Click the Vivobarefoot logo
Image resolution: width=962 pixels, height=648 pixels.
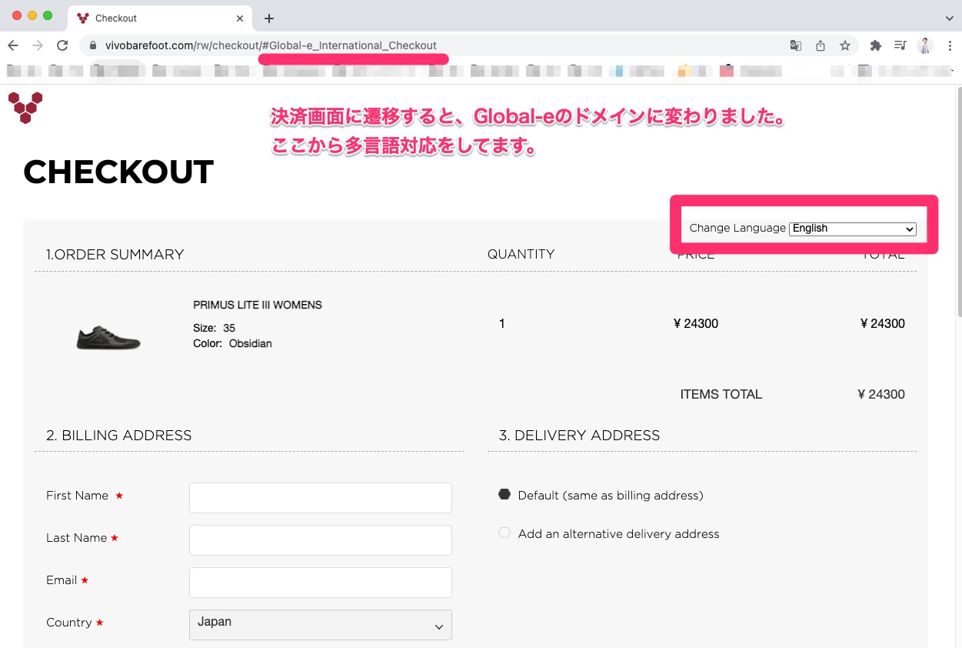(25, 108)
